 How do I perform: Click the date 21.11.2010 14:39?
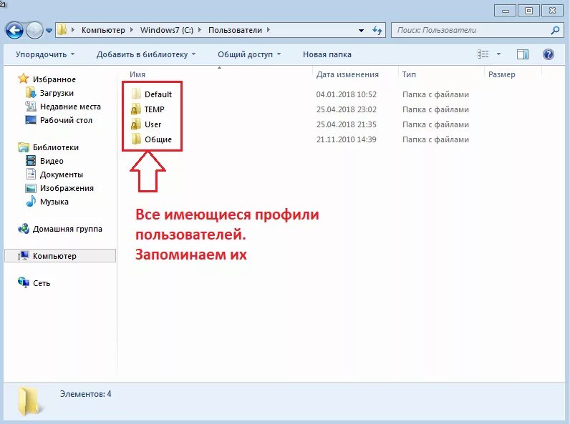347,139
